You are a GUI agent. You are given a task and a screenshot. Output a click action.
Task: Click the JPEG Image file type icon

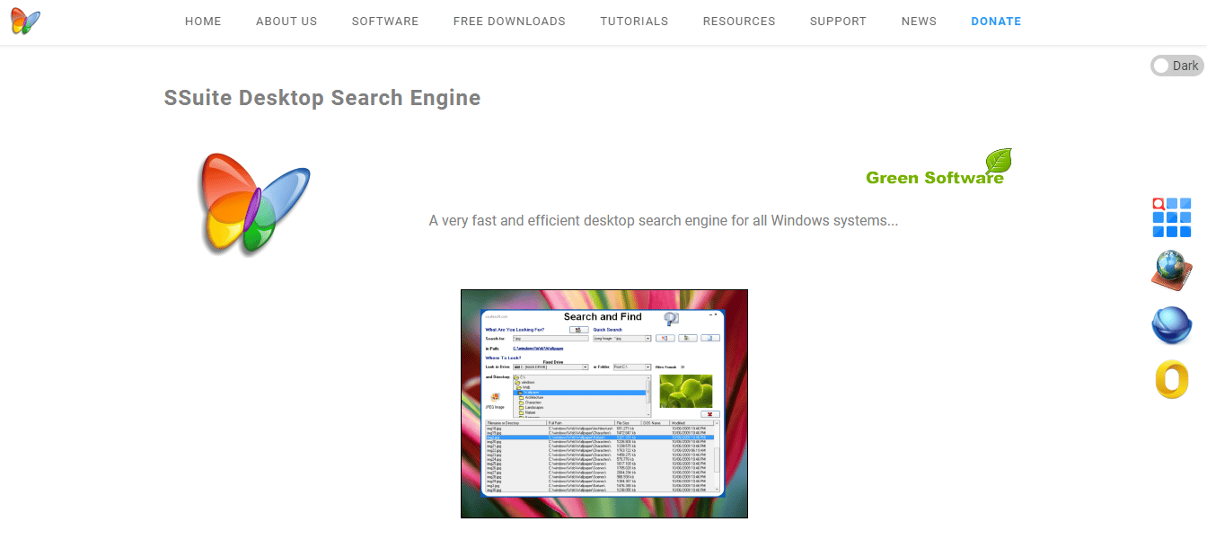click(x=496, y=397)
